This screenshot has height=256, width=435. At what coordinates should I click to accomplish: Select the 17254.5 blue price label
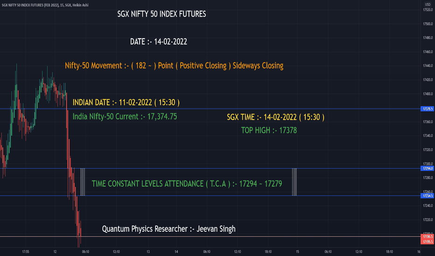point(428,195)
